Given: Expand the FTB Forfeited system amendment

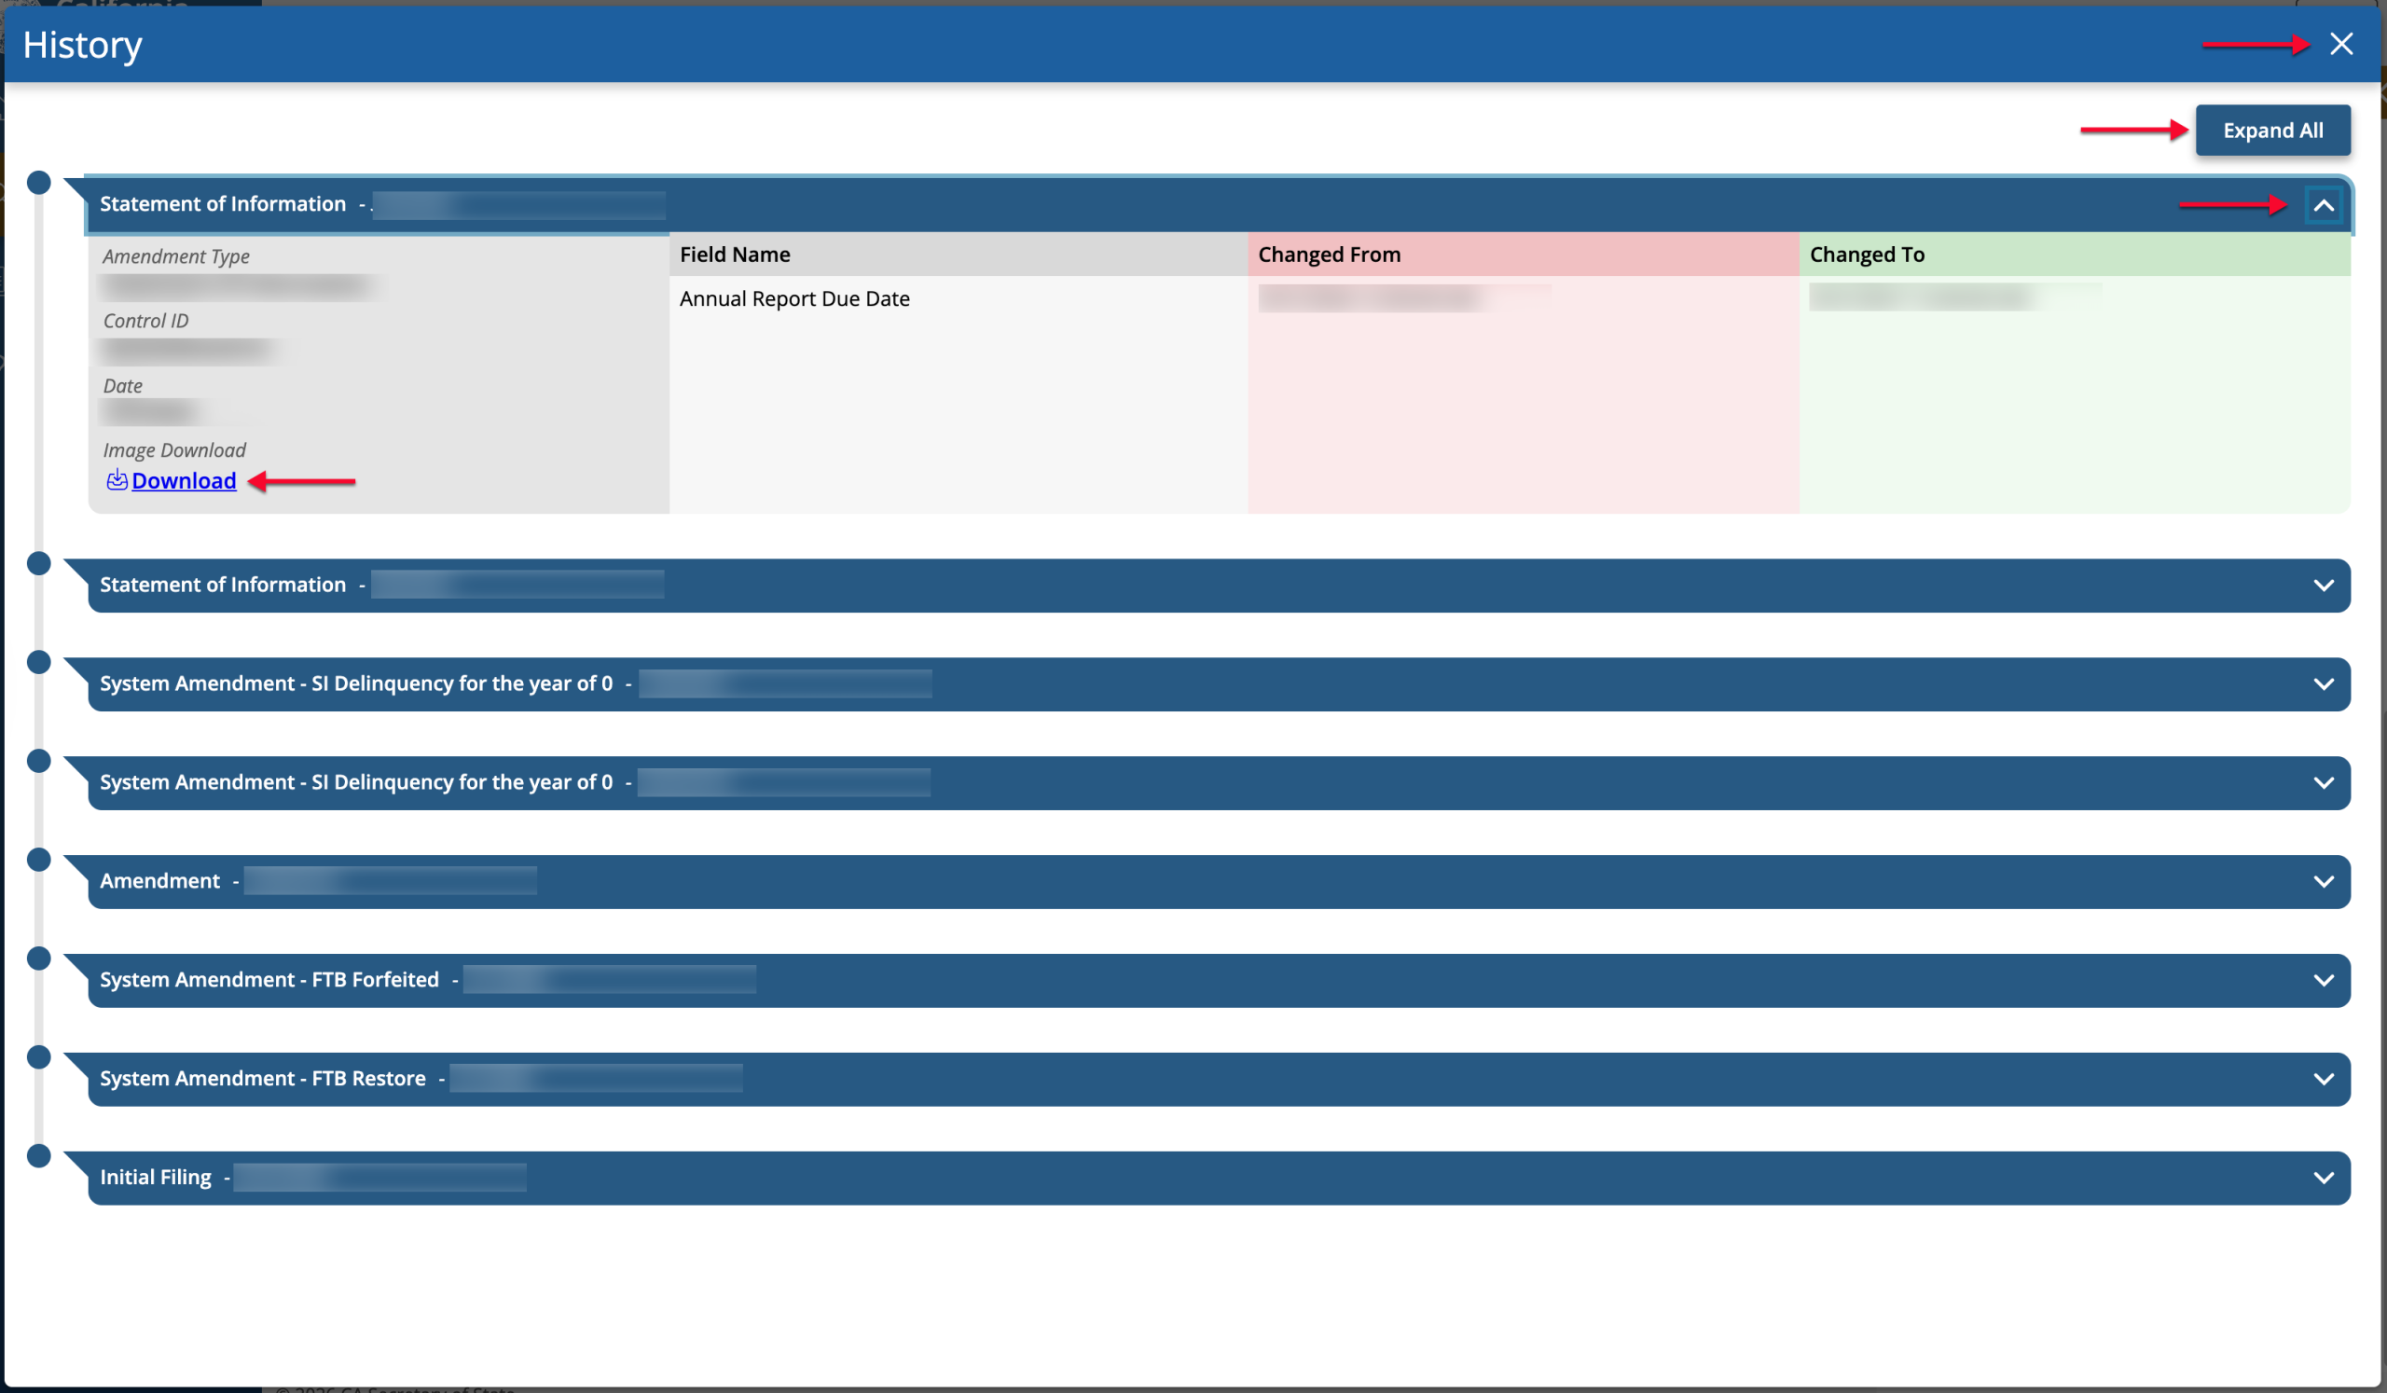Looking at the screenshot, I should coord(2323,980).
